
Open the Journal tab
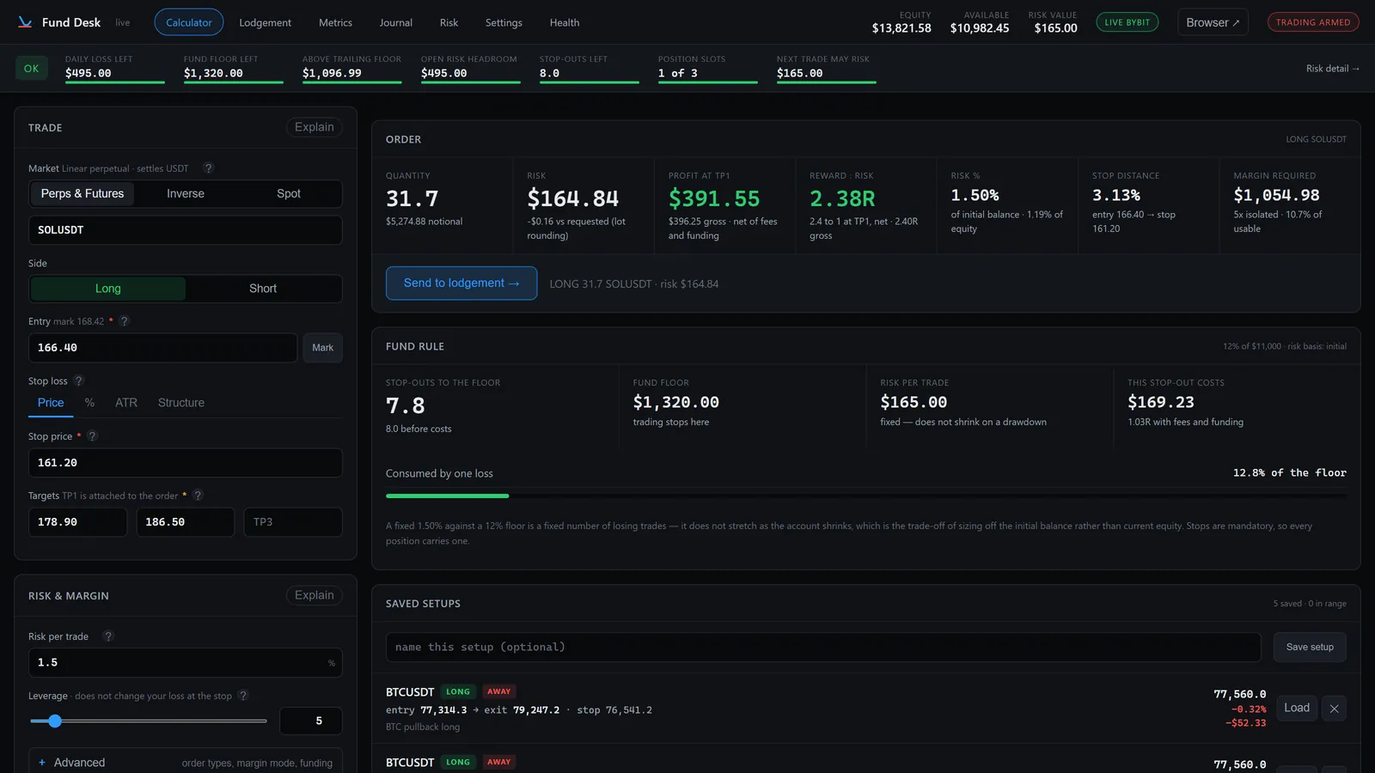[396, 22]
